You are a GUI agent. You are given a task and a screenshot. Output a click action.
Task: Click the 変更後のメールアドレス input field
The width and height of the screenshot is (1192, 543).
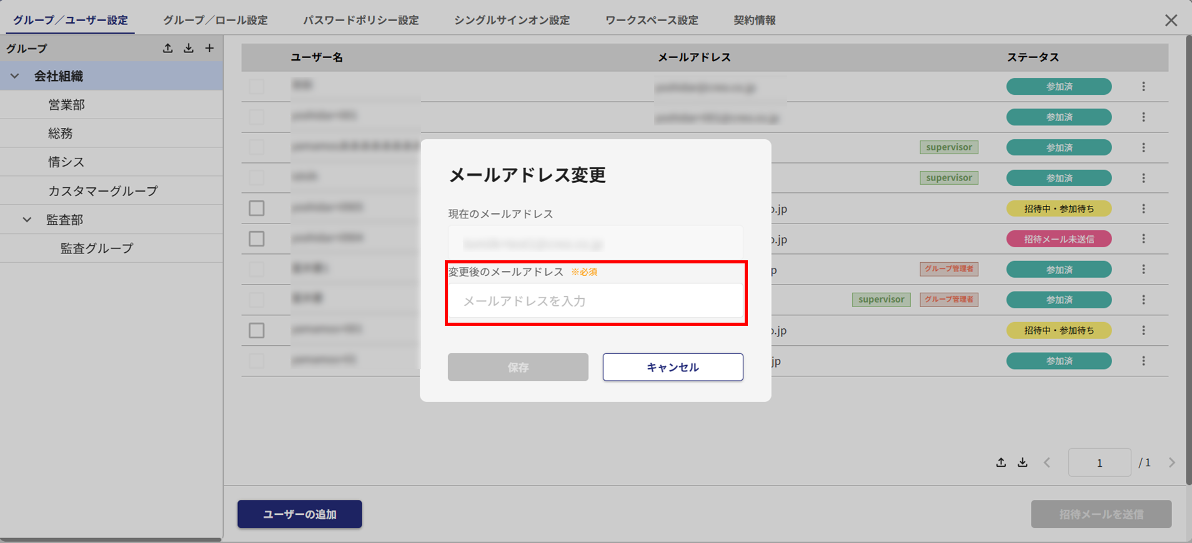pyautogui.click(x=595, y=301)
